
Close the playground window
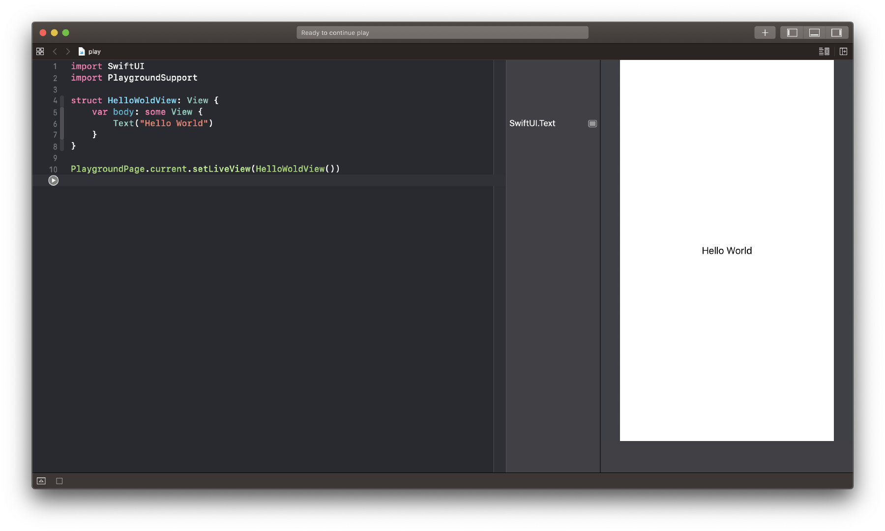pos(43,32)
